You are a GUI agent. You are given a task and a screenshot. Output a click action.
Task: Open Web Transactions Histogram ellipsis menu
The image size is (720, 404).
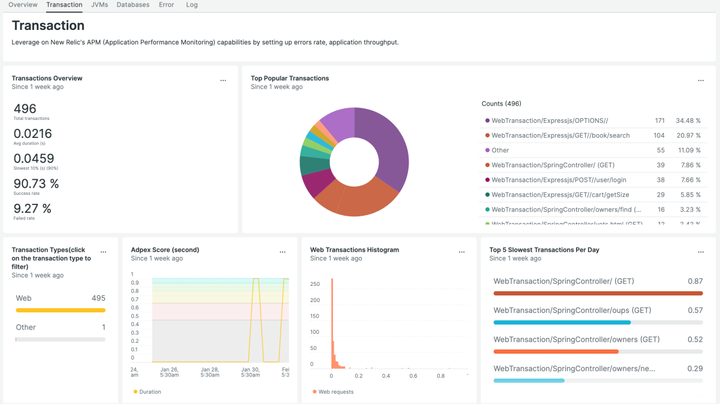click(x=461, y=252)
